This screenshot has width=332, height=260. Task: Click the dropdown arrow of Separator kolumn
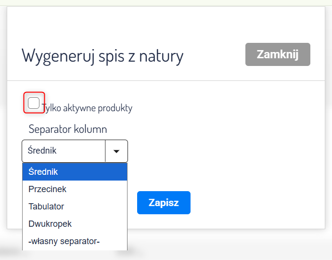pyautogui.click(x=116, y=151)
